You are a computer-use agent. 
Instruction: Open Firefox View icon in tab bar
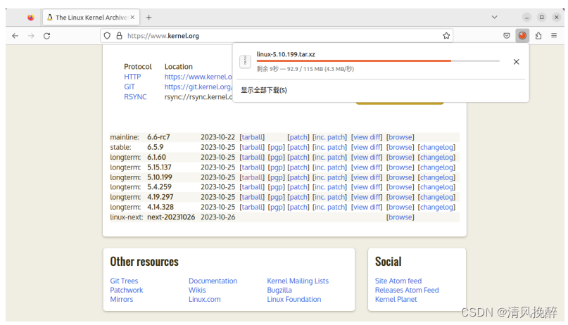pos(31,18)
